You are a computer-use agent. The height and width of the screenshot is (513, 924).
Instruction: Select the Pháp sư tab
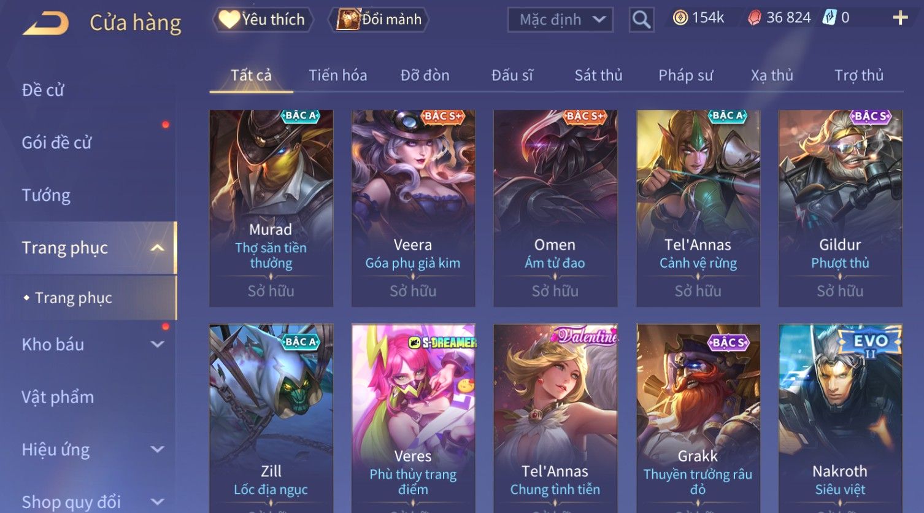[686, 75]
